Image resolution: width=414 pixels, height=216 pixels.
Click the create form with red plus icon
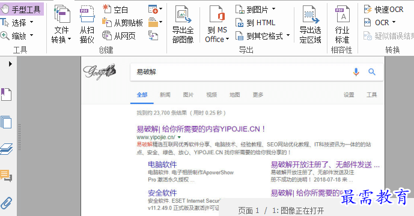pyautogui.click(x=153, y=9)
